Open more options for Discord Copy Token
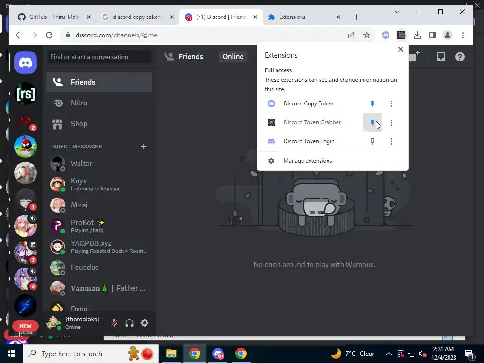Screen dimensions: 484x363 click(391, 104)
